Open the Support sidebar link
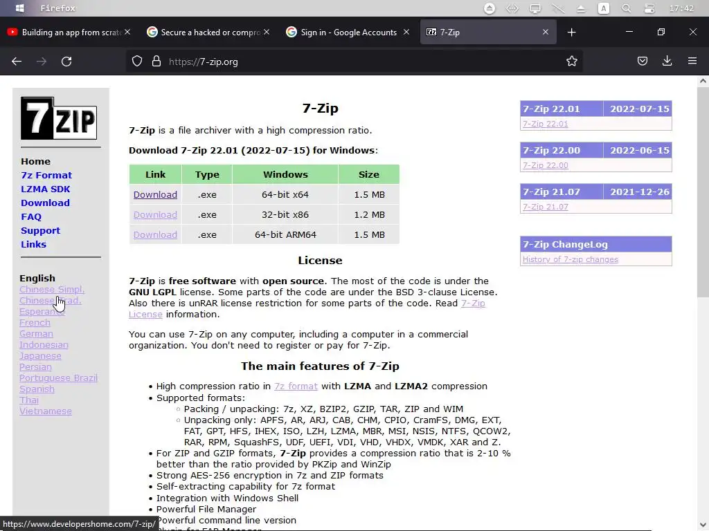Screen dimensions: 709x531 pyautogui.click(x=40, y=230)
